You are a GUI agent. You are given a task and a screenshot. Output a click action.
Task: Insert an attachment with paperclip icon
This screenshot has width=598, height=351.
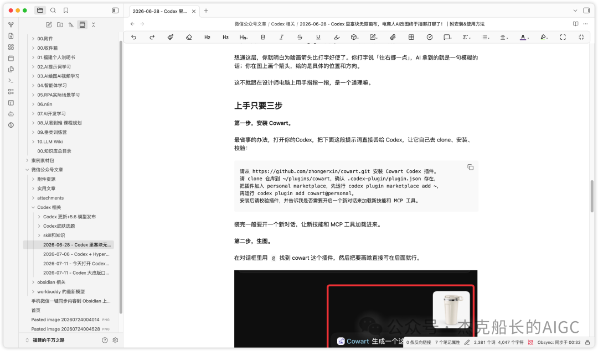pos(393,37)
